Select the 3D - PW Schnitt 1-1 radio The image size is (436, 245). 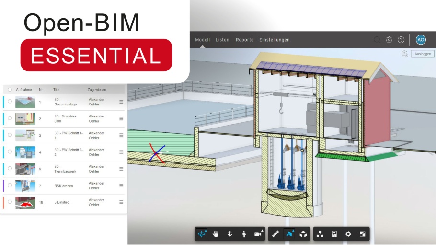(10, 135)
